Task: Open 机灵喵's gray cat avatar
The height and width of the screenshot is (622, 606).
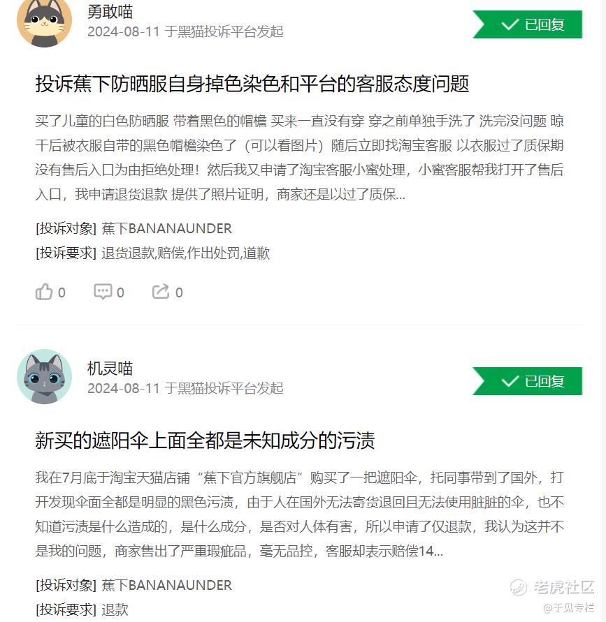Action: pos(44,376)
